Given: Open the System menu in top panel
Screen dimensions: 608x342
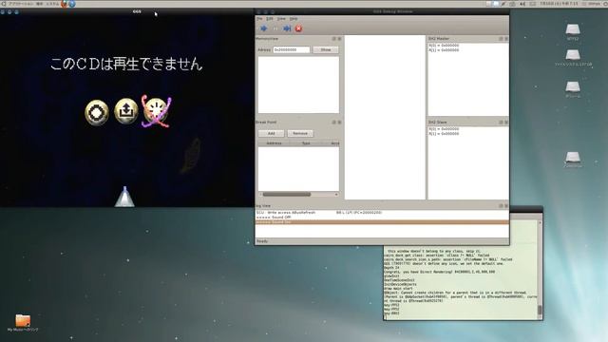Looking at the screenshot, I should click(52, 4).
